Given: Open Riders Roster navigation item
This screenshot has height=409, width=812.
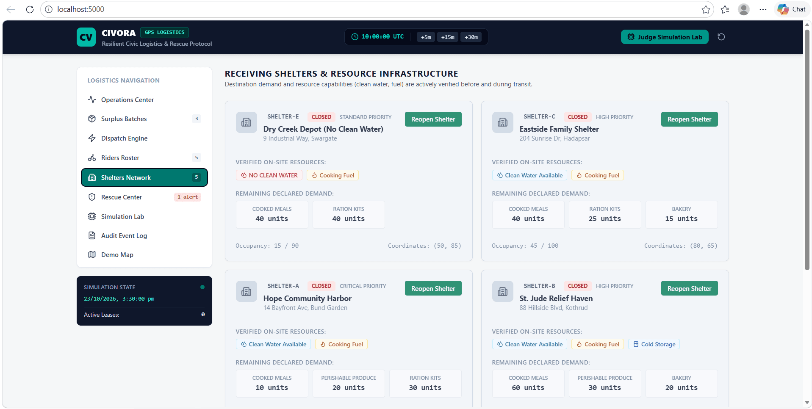Looking at the screenshot, I should (144, 158).
